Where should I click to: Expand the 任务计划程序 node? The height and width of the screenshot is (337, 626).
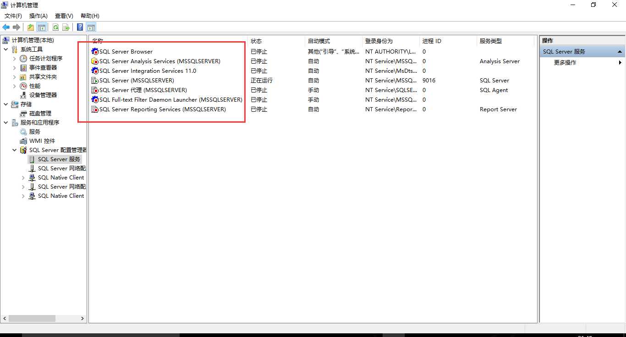pyautogui.click(x=14, y=59)
